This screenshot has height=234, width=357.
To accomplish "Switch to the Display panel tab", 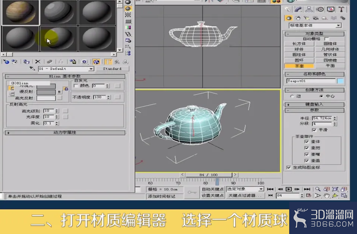I will coord(331,10).
